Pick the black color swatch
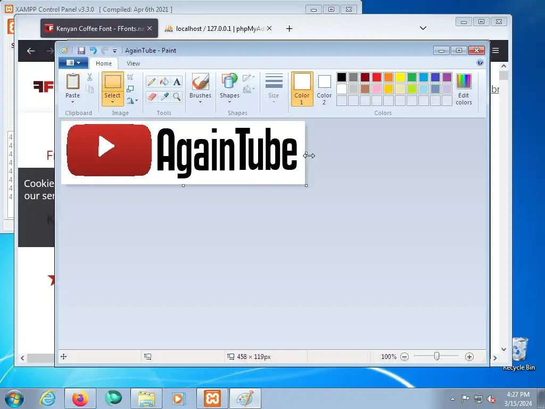This screenshot has height=409, width=545. click(342, 77)
